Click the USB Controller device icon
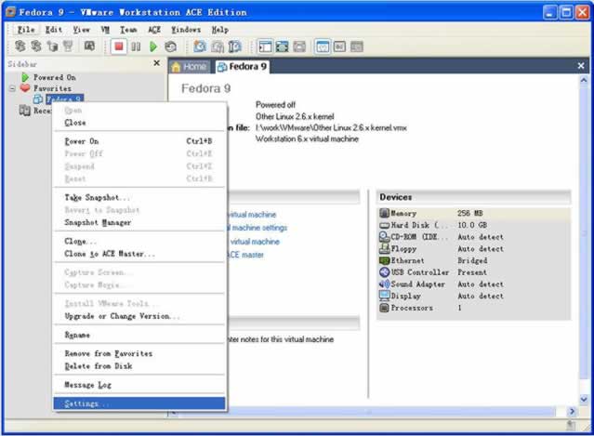This screenshot has width=594, height=436. point(384,272)
